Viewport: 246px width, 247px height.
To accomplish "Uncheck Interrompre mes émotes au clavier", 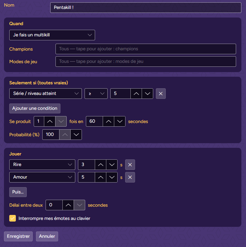I will [13, 218].
